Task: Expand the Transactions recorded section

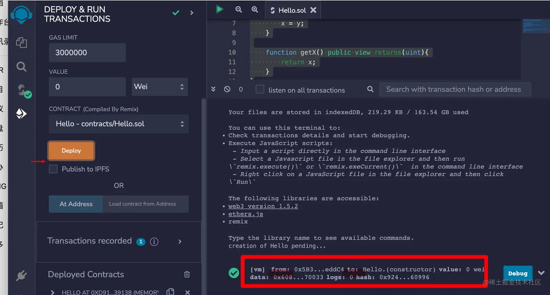Action: (180, 241)
